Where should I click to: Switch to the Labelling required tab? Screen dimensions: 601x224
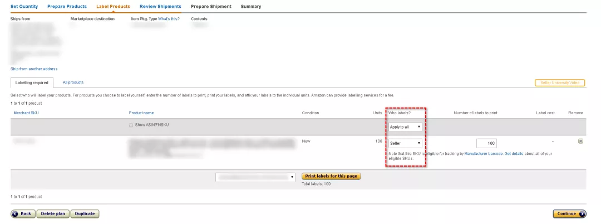click(32, 82)
